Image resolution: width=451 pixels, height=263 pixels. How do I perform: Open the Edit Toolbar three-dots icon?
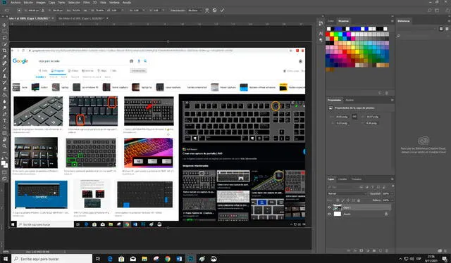pyautogui.click(x=4, y=152)
